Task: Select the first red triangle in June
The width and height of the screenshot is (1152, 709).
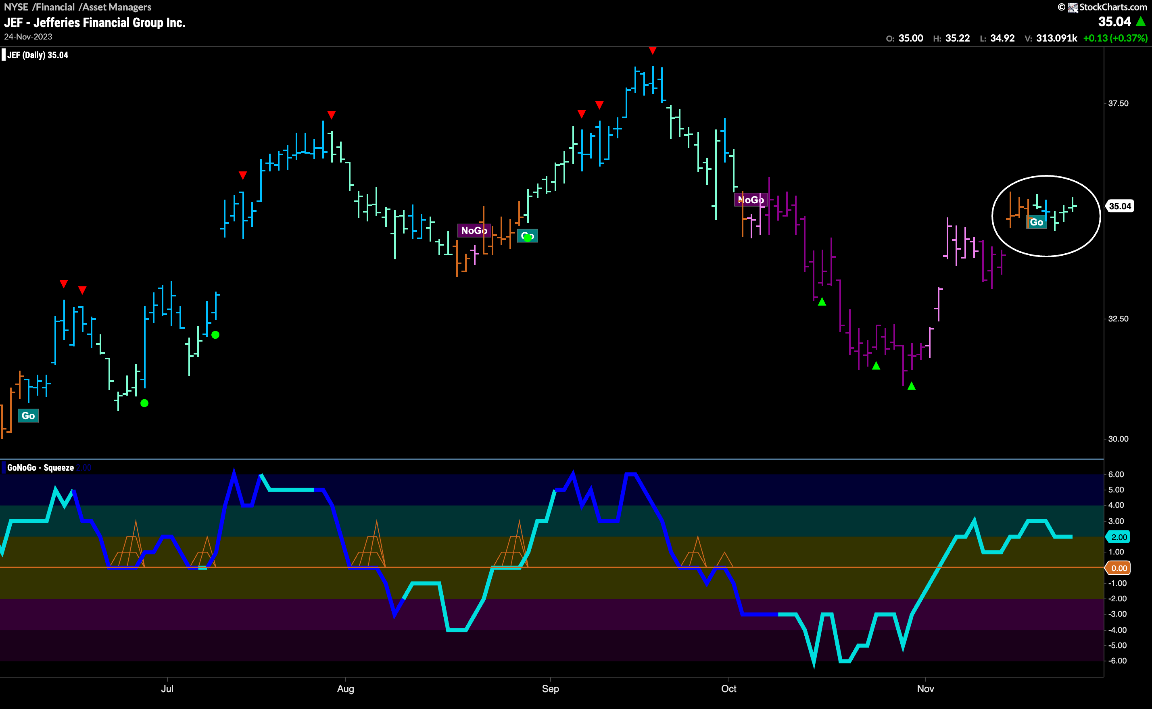Action: (64, 284)
